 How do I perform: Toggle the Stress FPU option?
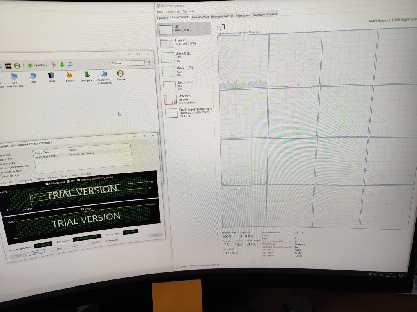[x=6, y=159]
